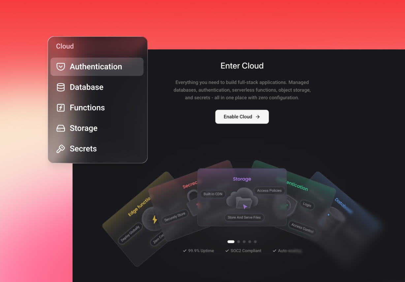Screen dimensions: 405x282
Task: Open Storage in the Cloud menu
Action: coord(97,128)
